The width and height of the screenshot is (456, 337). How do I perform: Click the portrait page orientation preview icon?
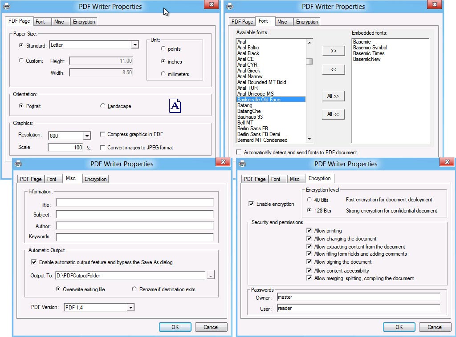tap(175, 106)
